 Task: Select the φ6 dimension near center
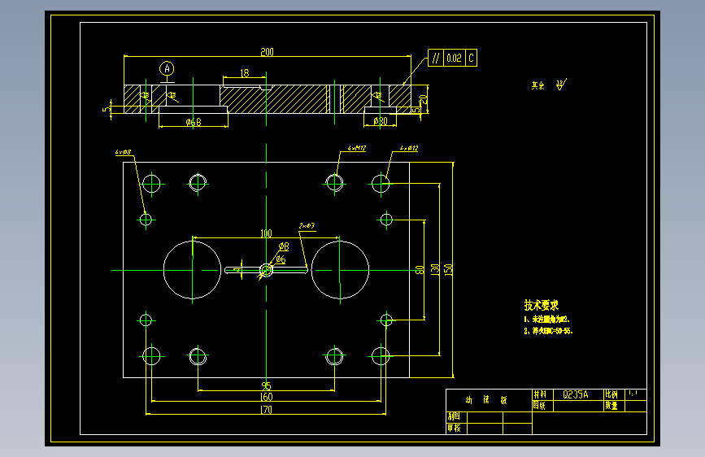click(281, 259)
